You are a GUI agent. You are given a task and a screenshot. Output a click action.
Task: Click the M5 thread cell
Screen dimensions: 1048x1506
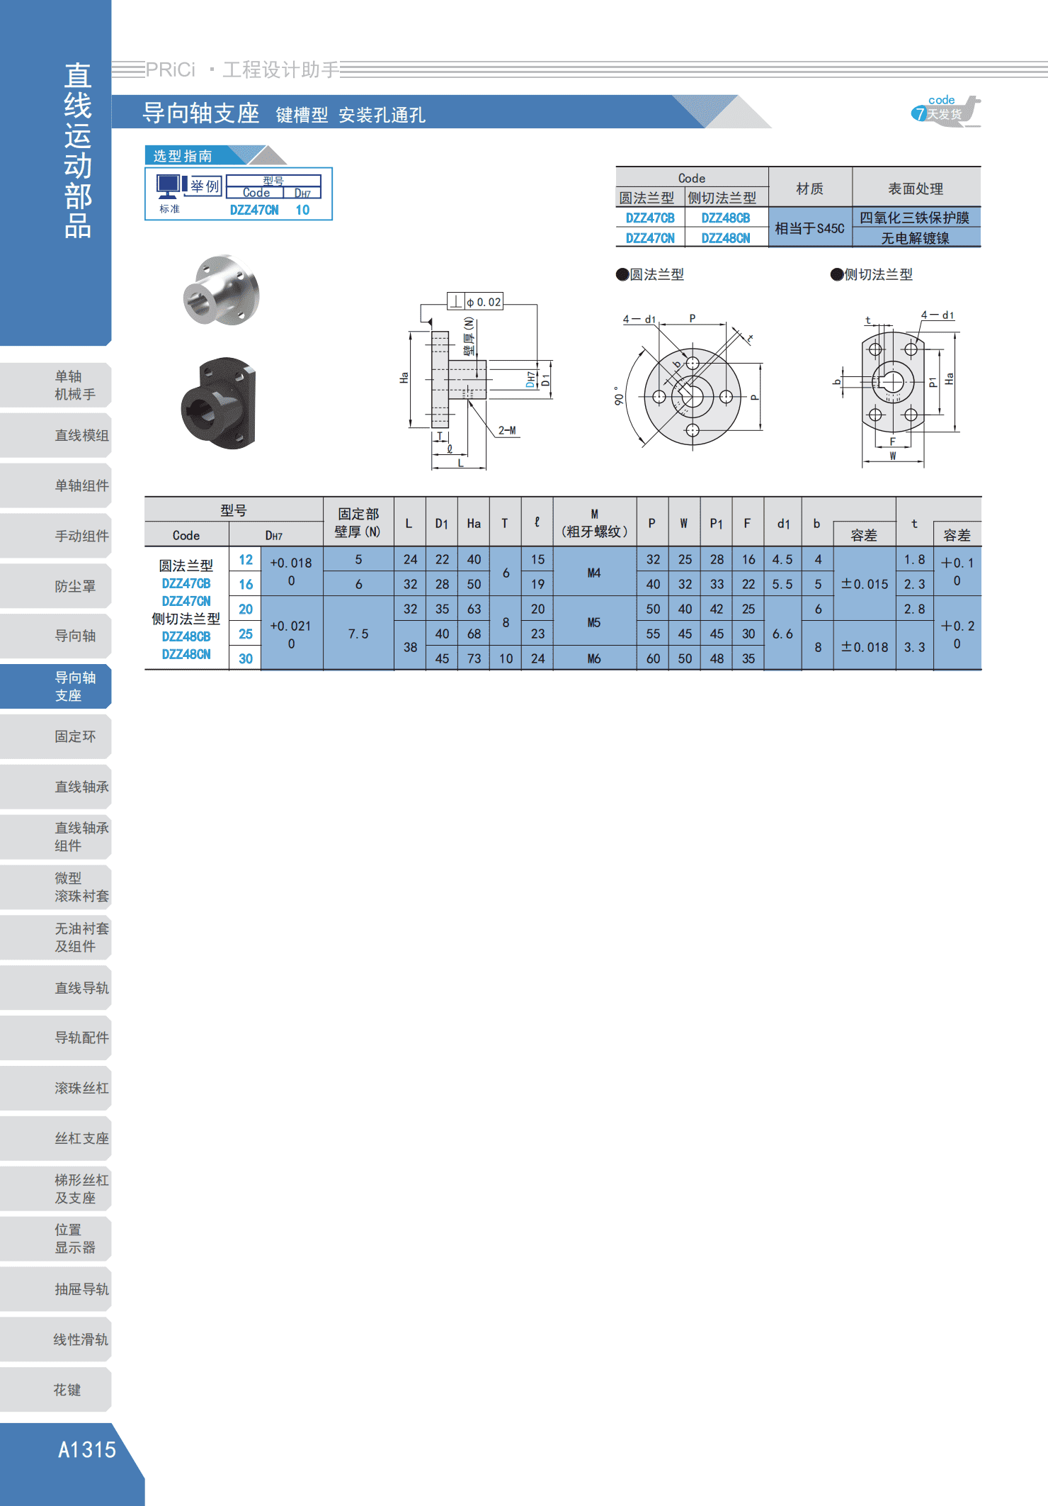594,622
